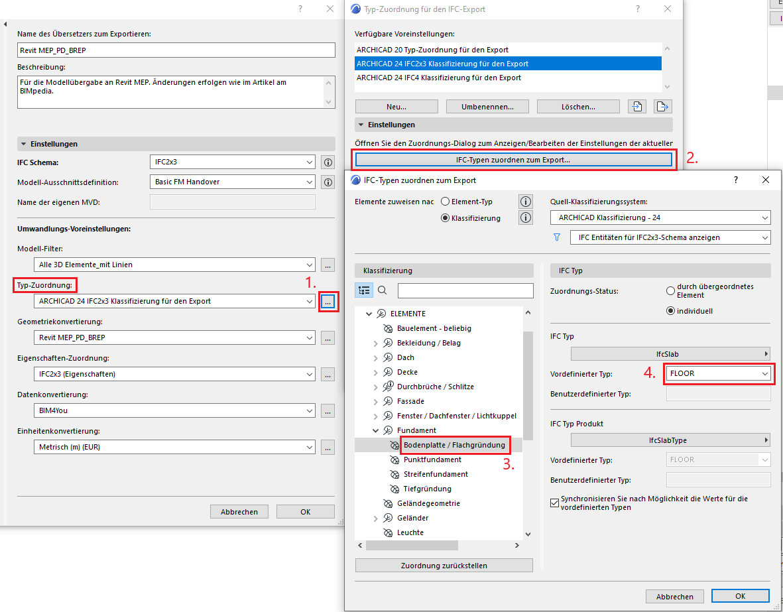Open the Vordefinierter Typ FLOOR dropdown
783x612 pixels.
coord(719,374)
